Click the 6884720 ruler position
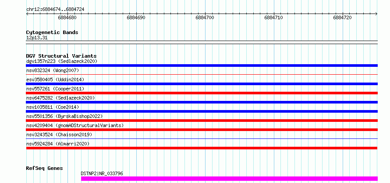This screenshot has height=183, width=390. point(343,17)
